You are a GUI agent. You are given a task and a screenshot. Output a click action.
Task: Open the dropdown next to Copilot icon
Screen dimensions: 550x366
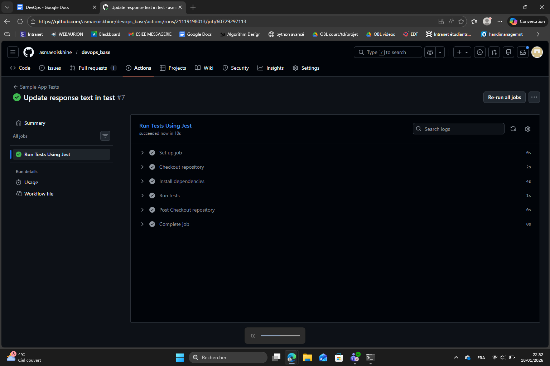[x=440, y=52]
